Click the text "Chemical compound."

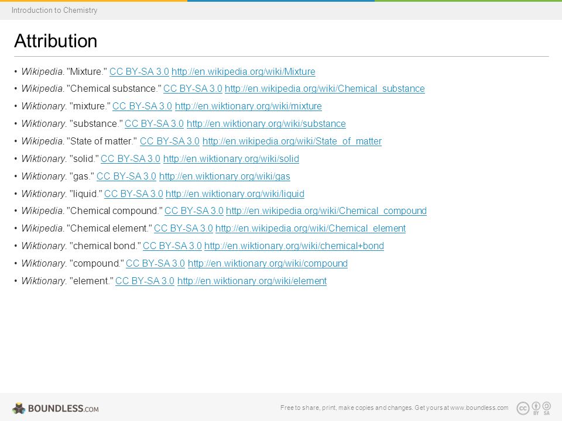pos(115,210)
